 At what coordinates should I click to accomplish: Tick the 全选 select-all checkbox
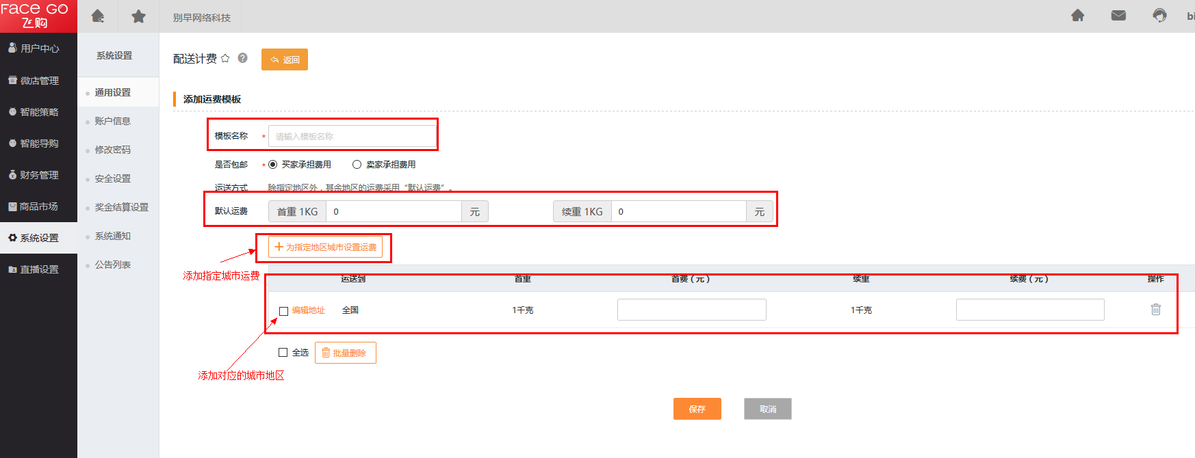pos(283,353)
